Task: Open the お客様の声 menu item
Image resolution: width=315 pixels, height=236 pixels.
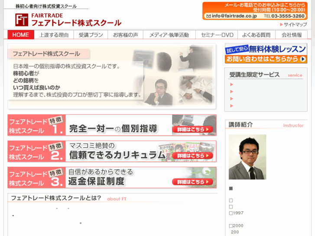Action: (x=126, y=35)
